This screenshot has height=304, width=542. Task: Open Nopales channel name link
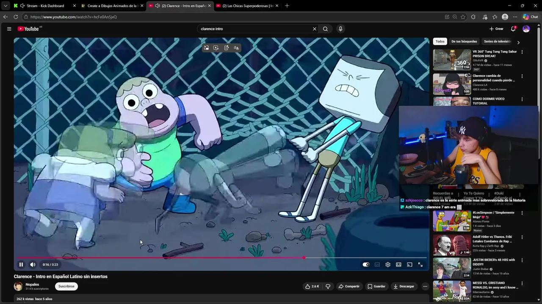[32, 284]
